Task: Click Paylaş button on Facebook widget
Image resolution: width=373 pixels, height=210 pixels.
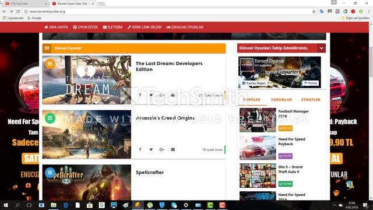Action: [x=311, y=83]
